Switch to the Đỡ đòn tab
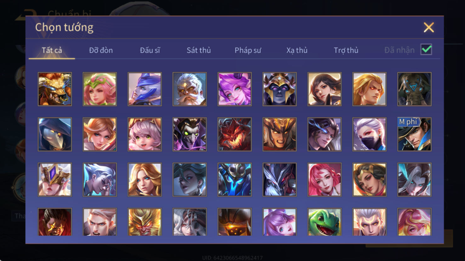This screenshot has width=465, height=261. pyautogui.click(x=101, y=50)
